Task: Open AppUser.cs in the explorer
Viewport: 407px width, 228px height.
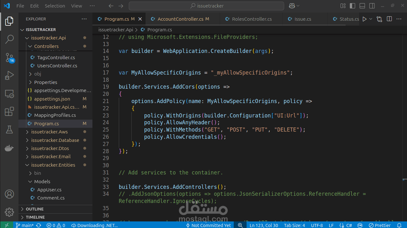Action: 55,190
